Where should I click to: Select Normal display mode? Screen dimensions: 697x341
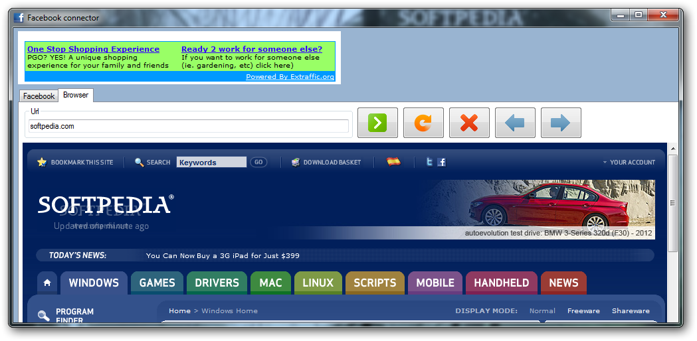pyautogui.click(x=542, y=310)
